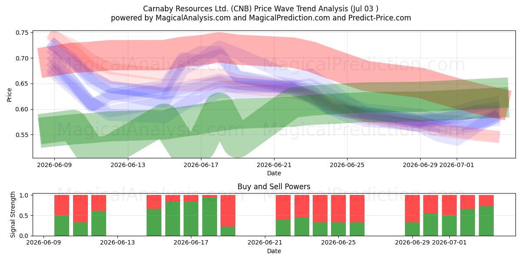Image resolution: width=522 pixels, height=261 pixels.
Task: Click the 'Date' label under the price chart
Action: pos(274,173)
